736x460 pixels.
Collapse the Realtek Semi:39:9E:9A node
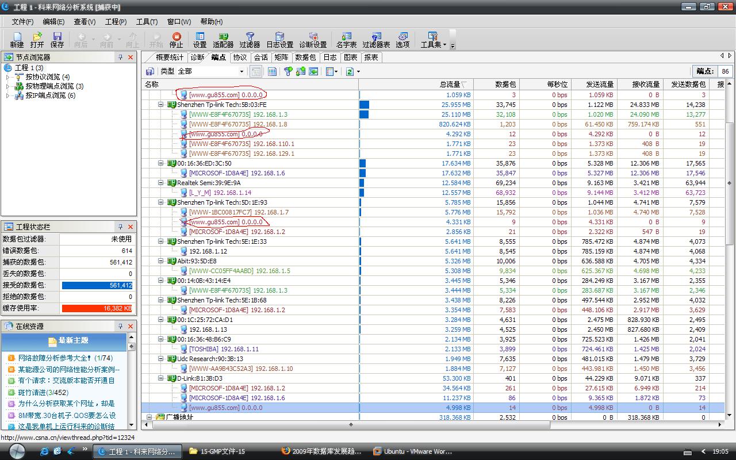pos(162,183)
